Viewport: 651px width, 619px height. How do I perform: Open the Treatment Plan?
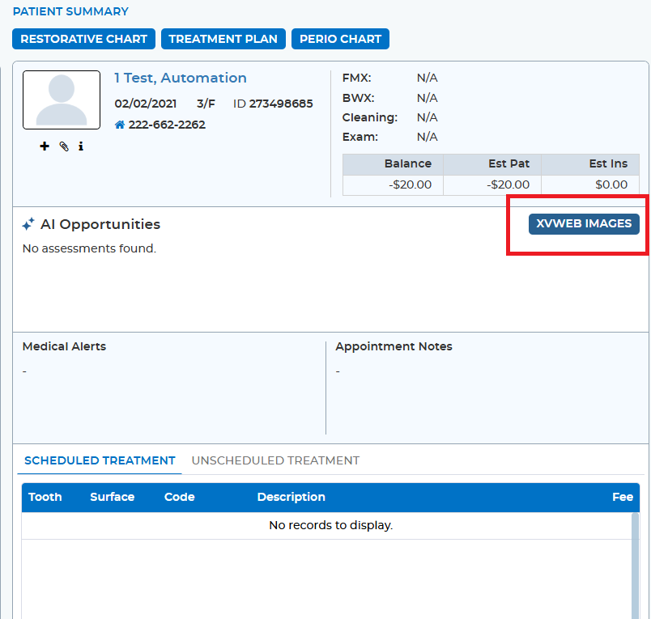point(223,39)
